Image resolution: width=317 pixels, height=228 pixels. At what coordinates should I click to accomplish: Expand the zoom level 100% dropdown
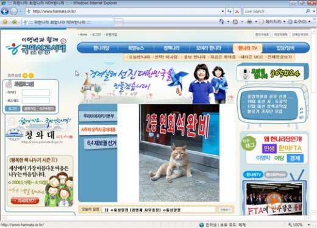(x=309, y=225)
